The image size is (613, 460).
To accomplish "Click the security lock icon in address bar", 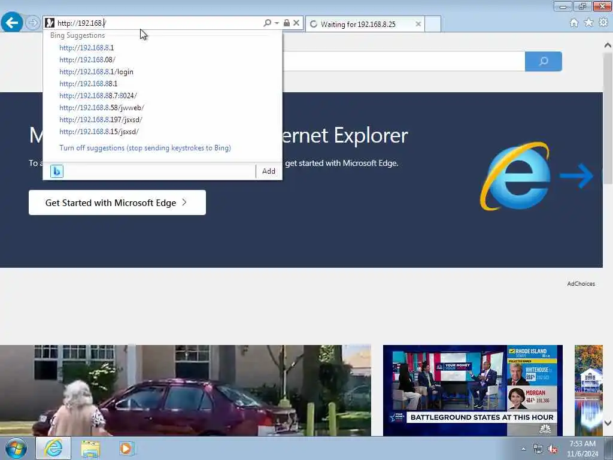I will point(287,23).
